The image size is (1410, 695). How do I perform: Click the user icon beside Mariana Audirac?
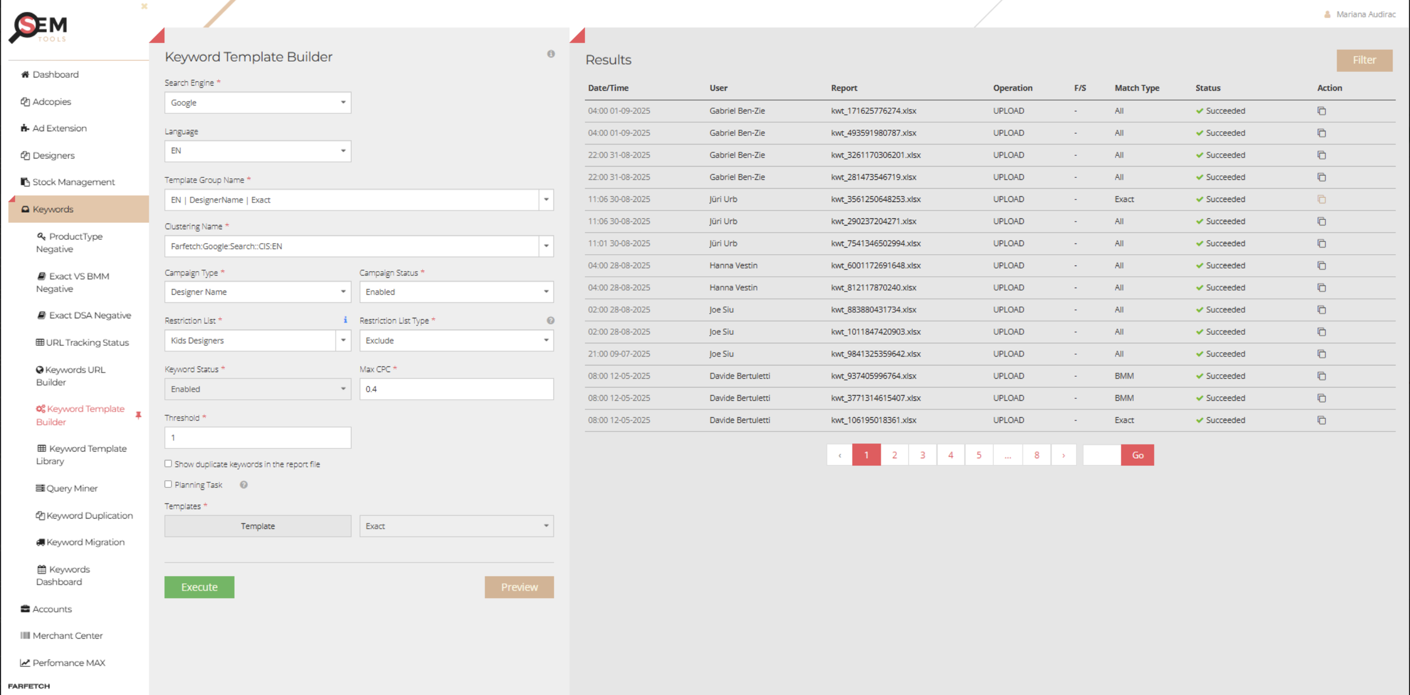click(1327, 15)
